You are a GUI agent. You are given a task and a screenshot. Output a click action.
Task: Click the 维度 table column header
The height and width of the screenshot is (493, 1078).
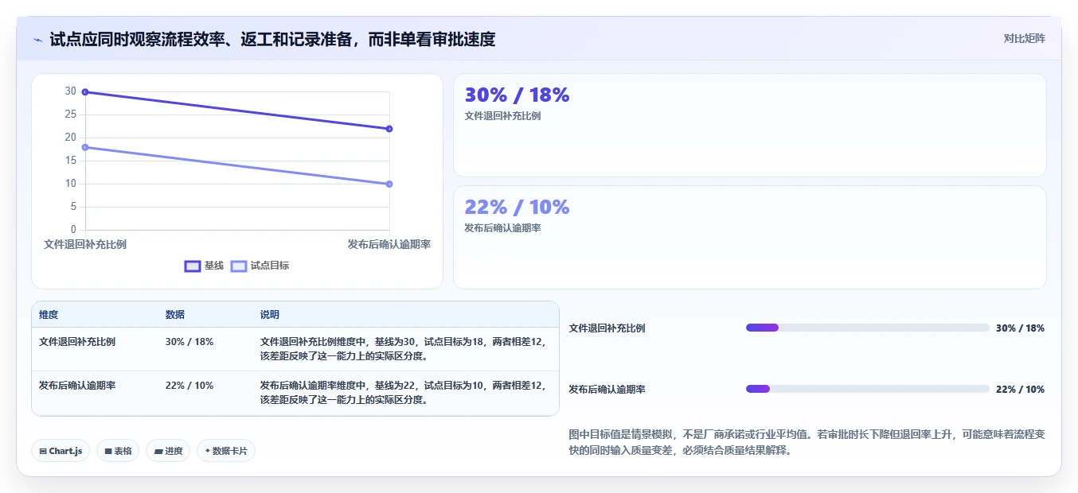49,315
